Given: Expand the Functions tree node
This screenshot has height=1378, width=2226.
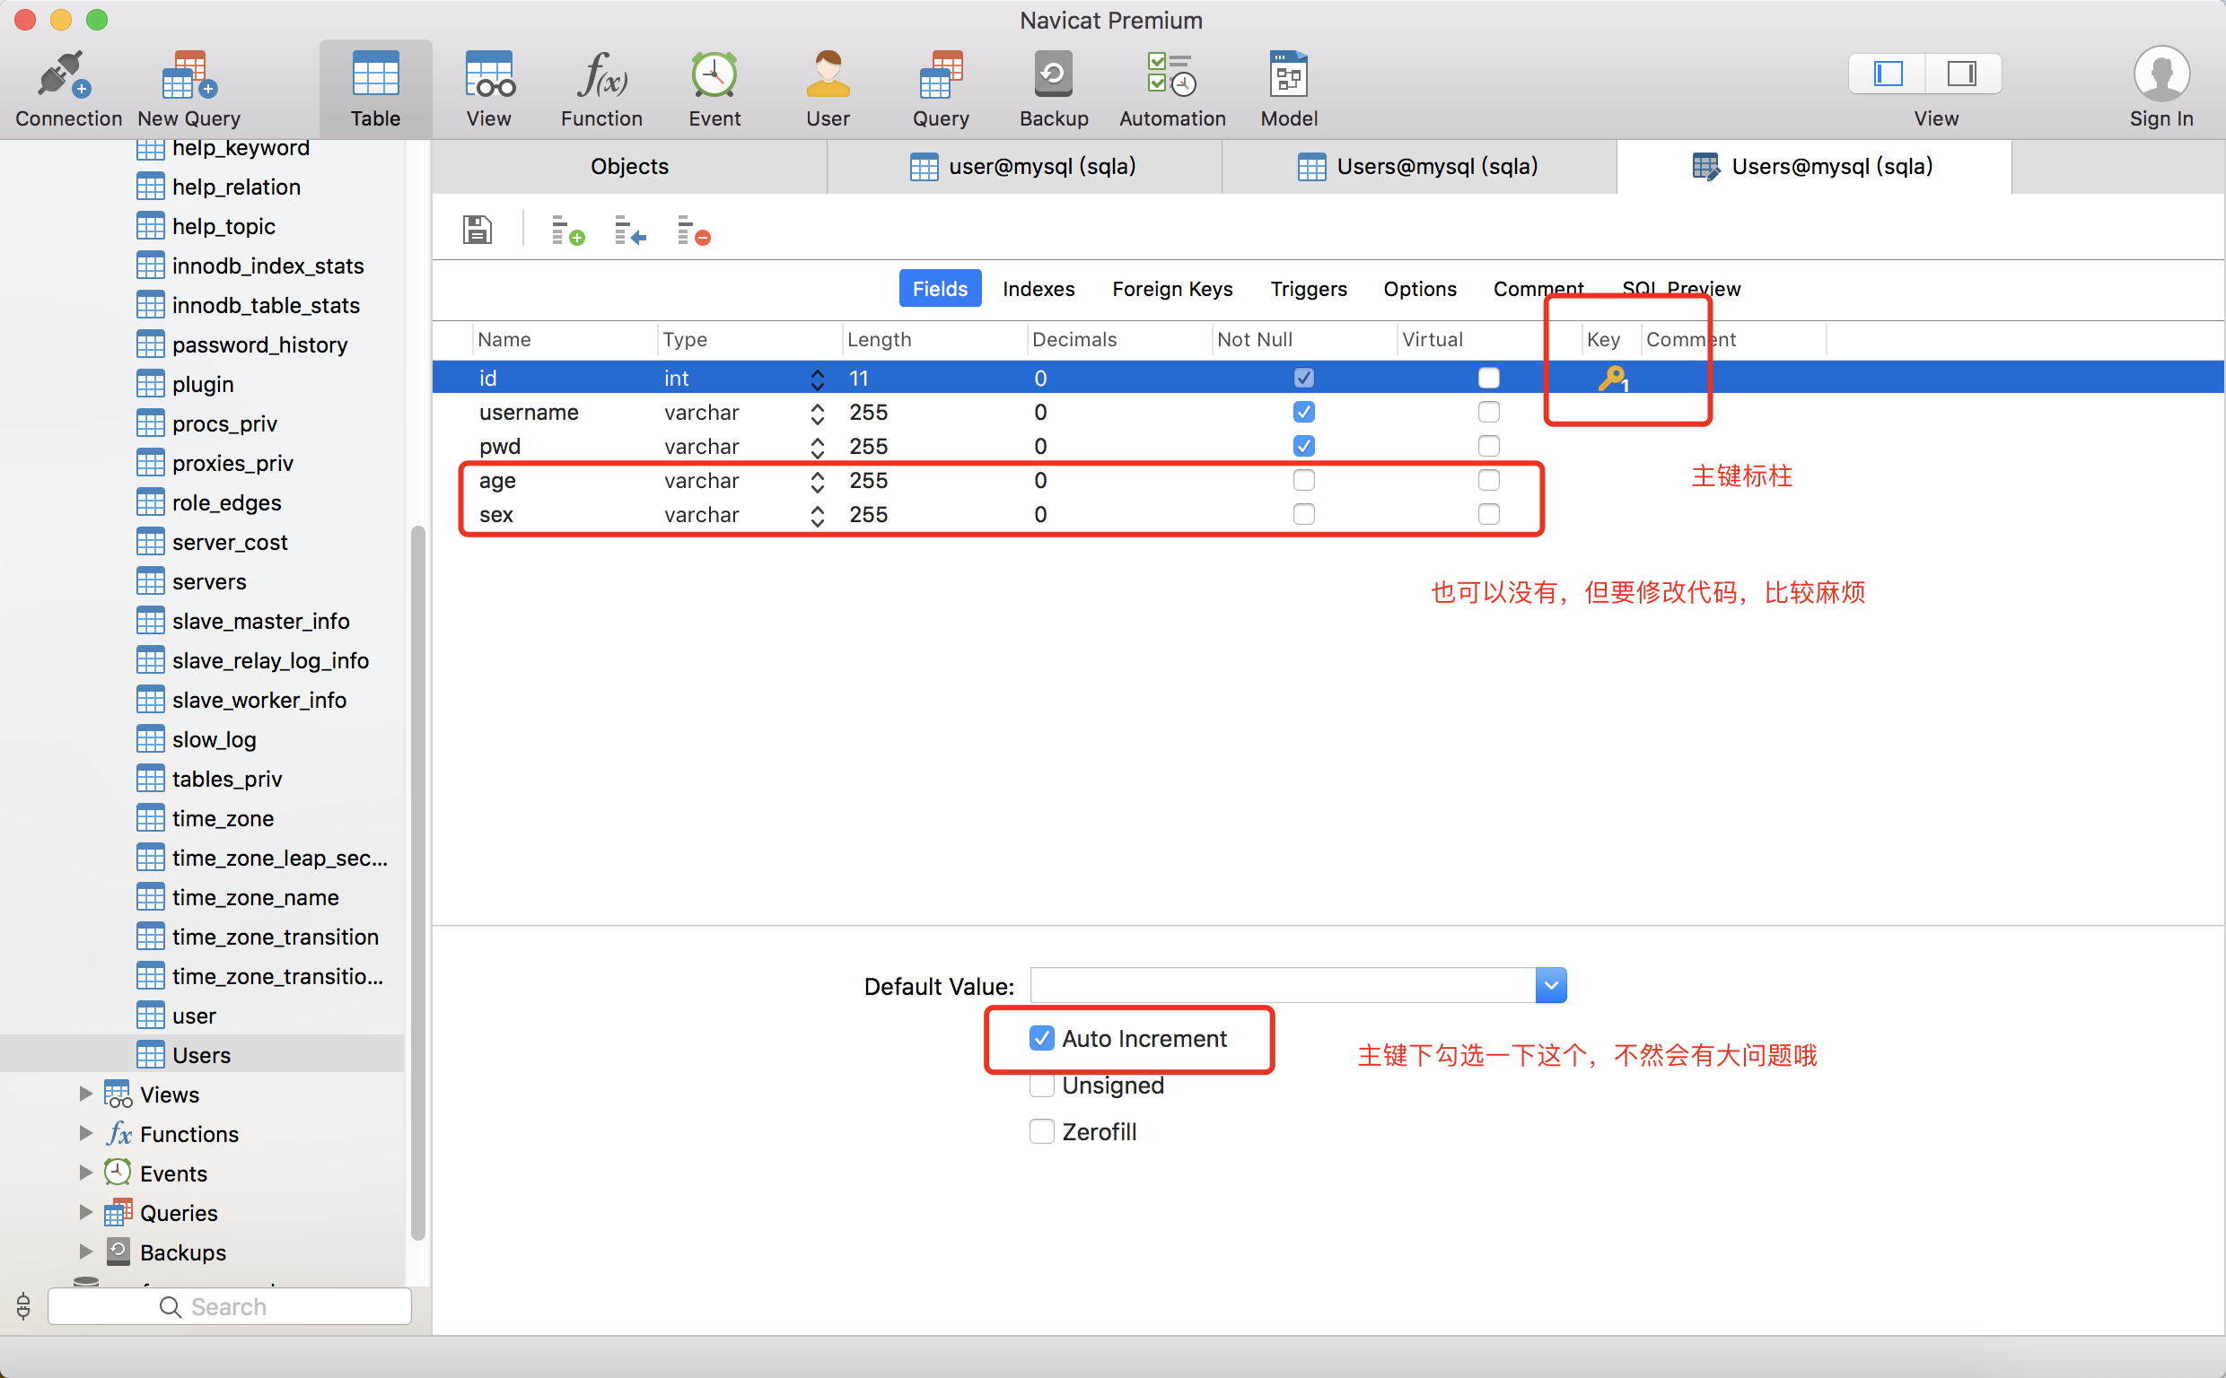Looking at the screenshot, I should point(85,1133).
